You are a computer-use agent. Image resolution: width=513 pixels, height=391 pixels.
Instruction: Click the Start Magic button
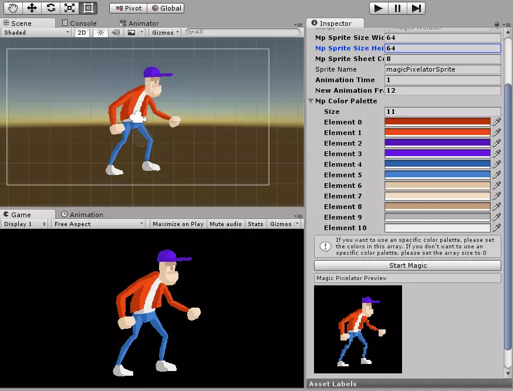coord(407,265)
